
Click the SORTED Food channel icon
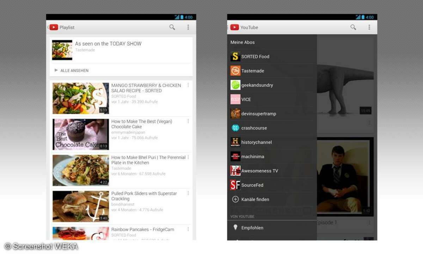click(235, 56)
